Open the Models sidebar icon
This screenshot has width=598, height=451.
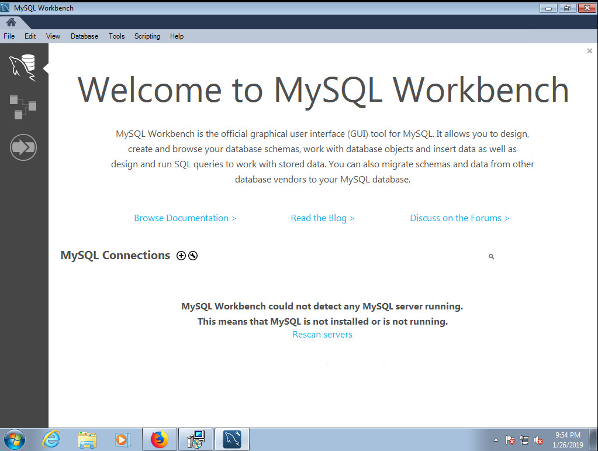23,107
